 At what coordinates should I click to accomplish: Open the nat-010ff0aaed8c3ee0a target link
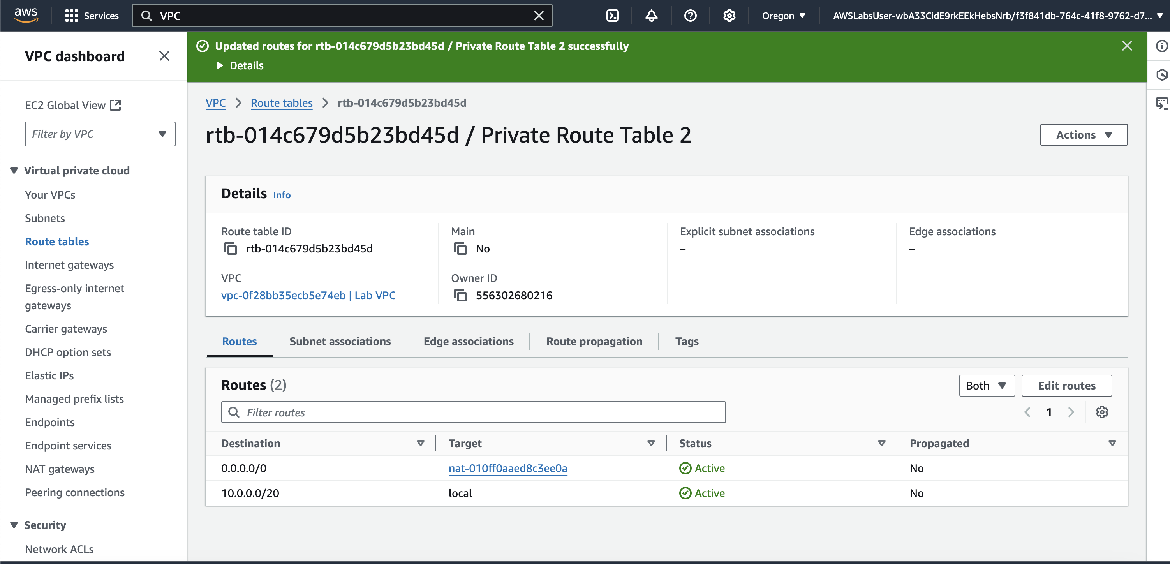(x=507, y=468)
